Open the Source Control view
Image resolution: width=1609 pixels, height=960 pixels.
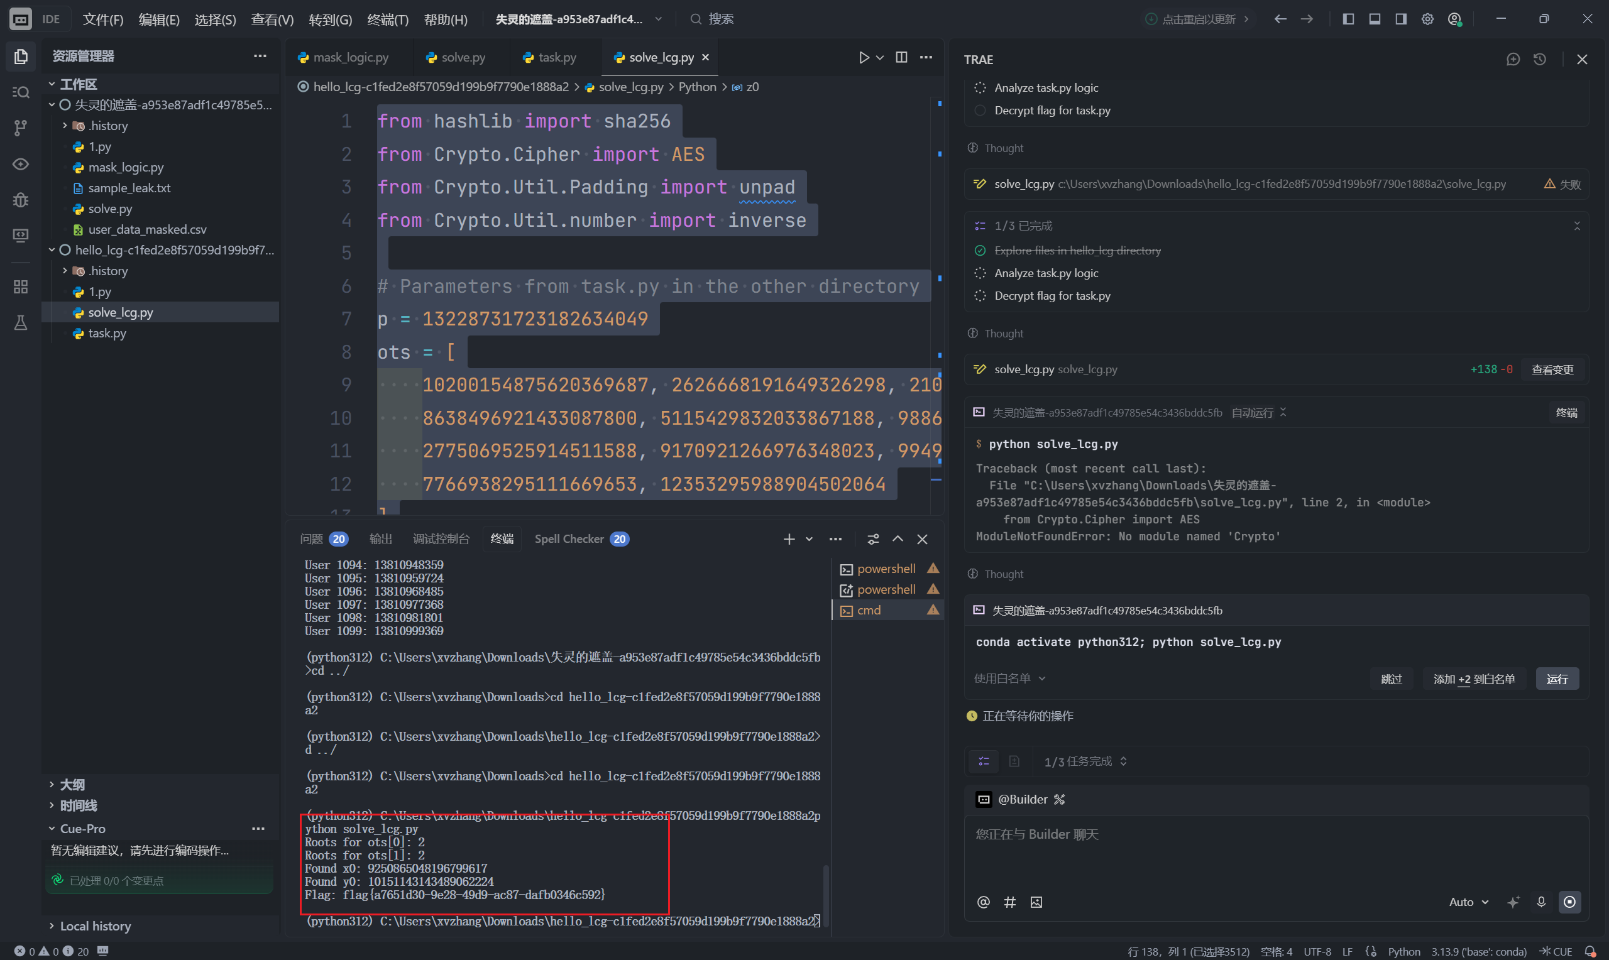[21, 128]
